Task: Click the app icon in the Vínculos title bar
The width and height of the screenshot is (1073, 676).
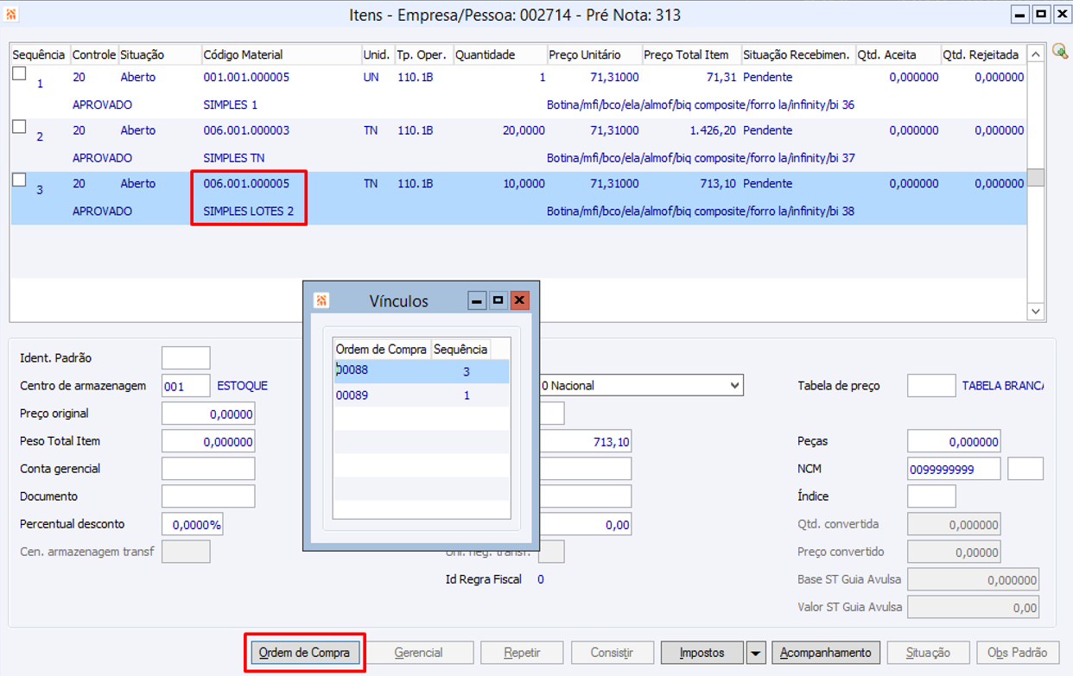Action: pyautogui.click(x=321, y=300)
